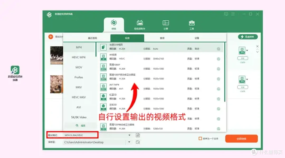Image resolution: width=285 pixels, height=158 pixels.
Task: Select HEVC MP4 in the format list
Action: coord(79,58)
